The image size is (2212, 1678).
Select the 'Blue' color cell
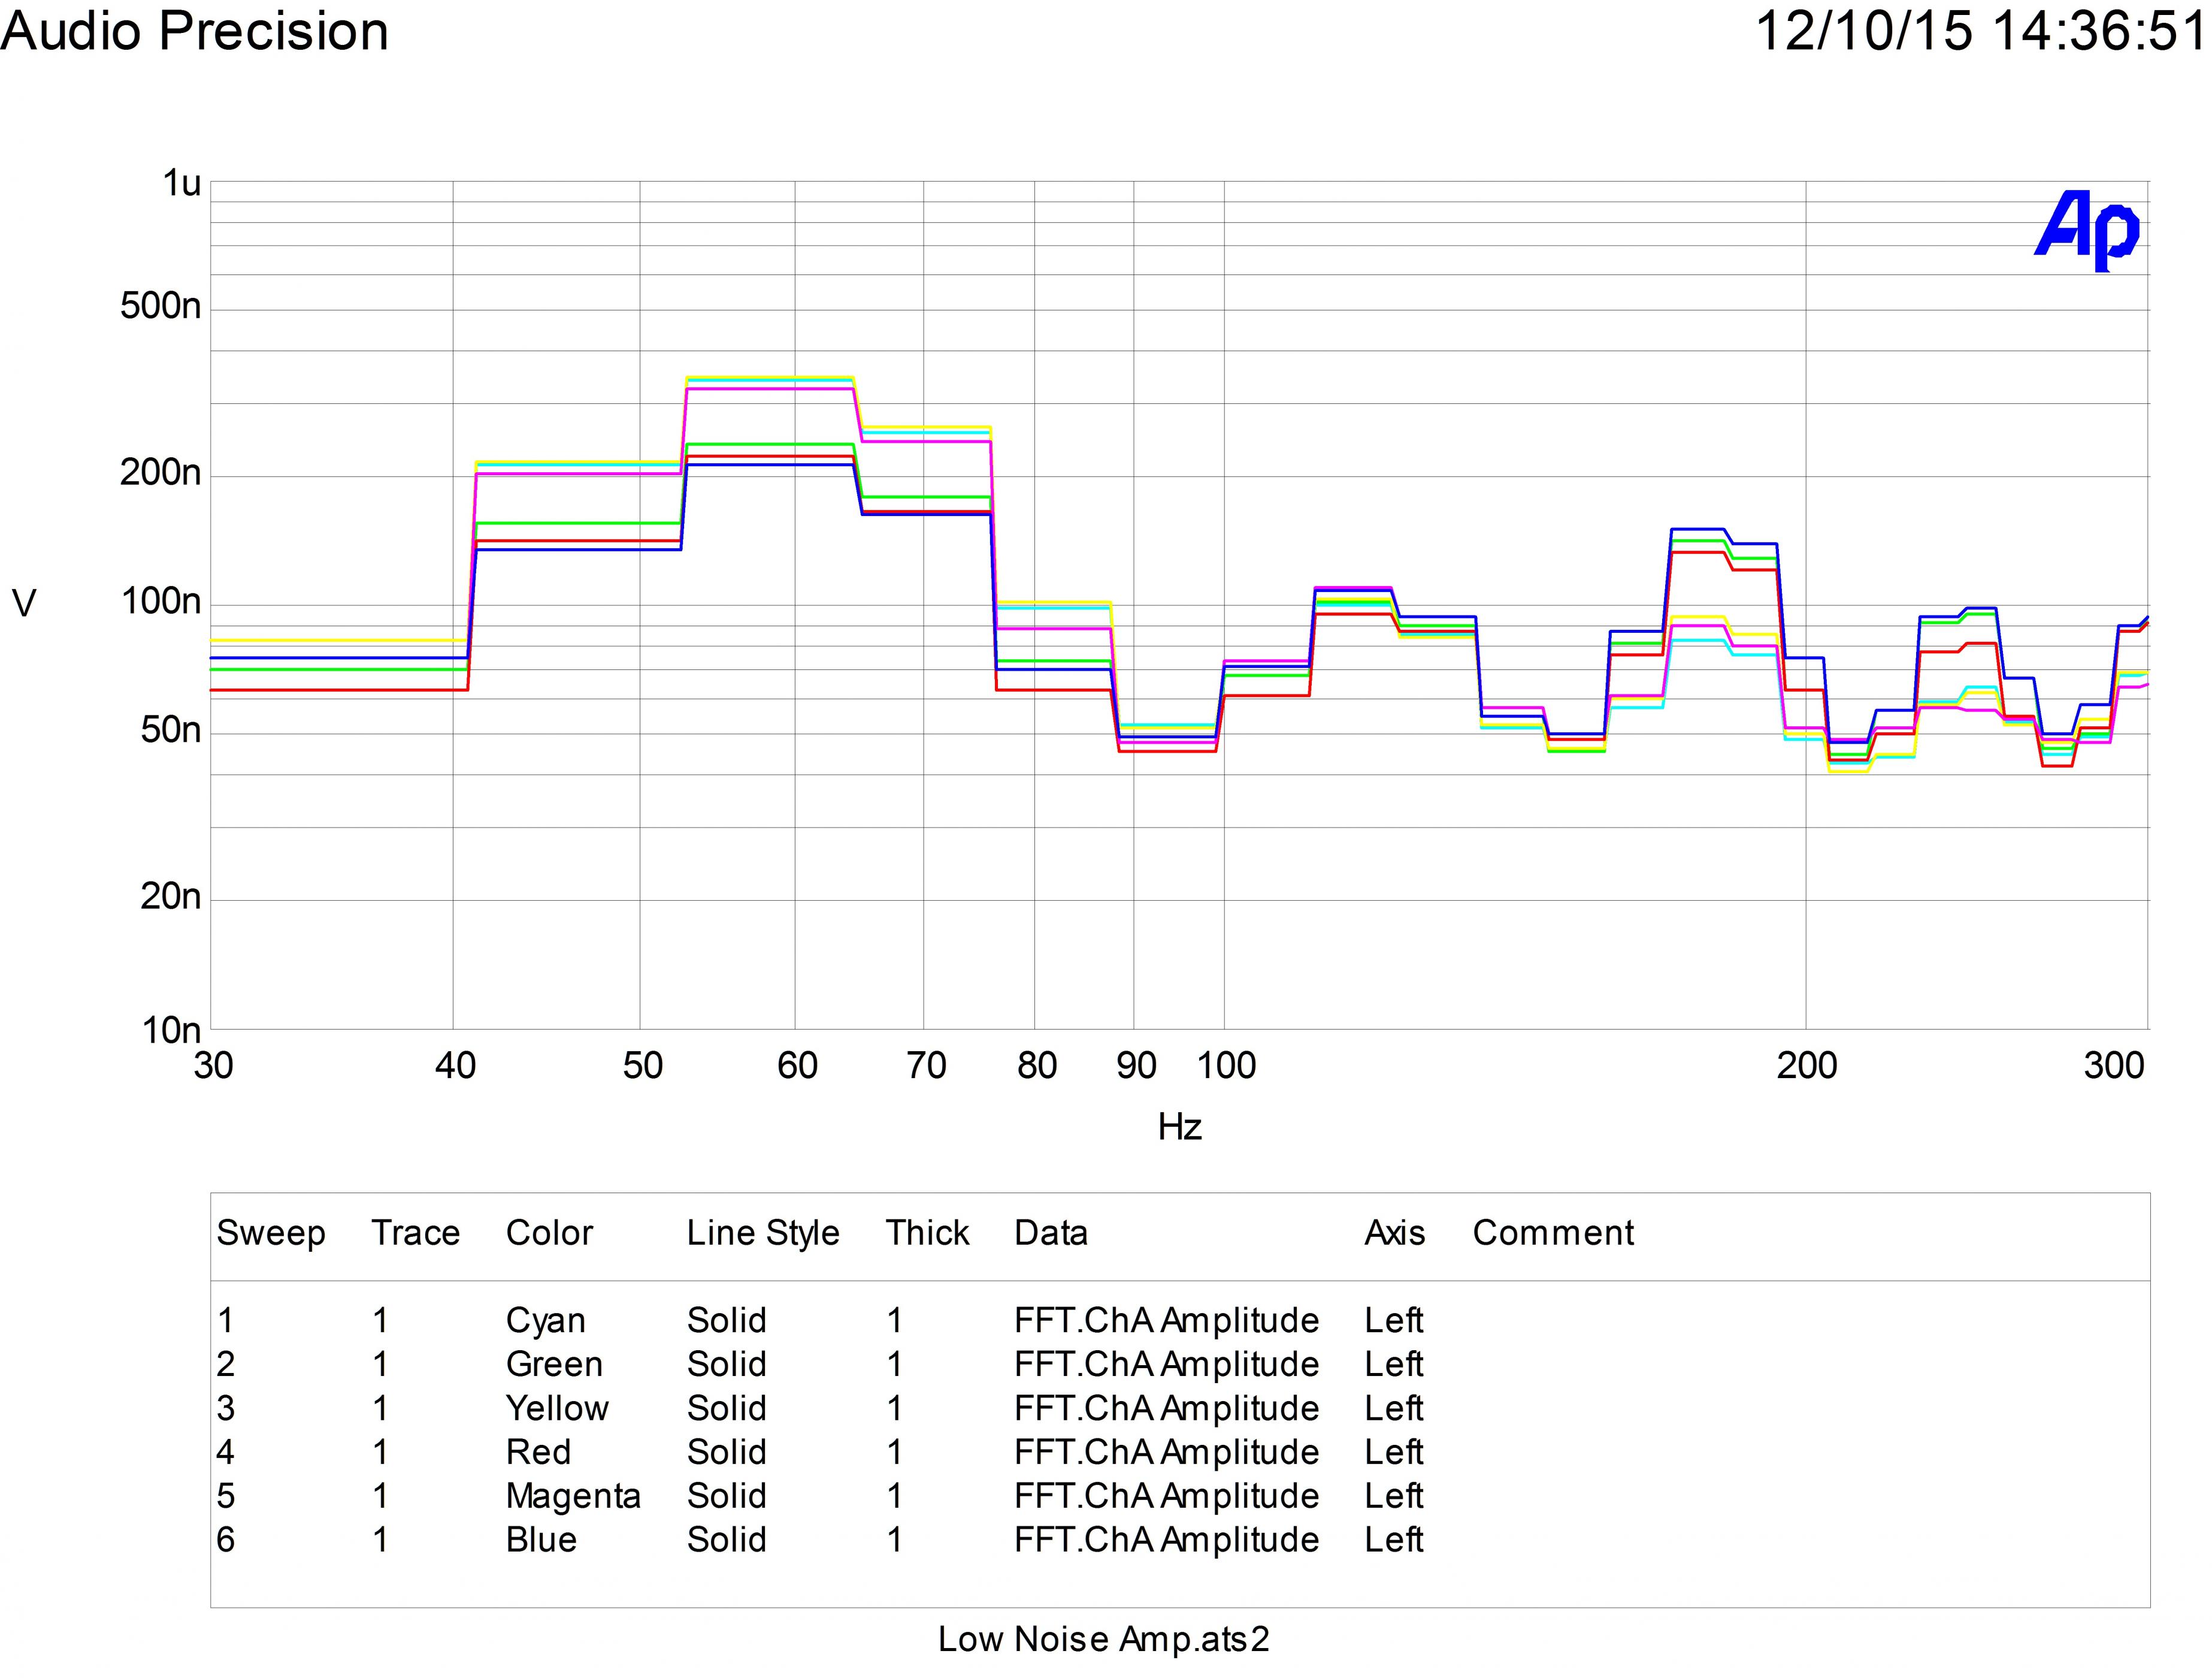541,1540
